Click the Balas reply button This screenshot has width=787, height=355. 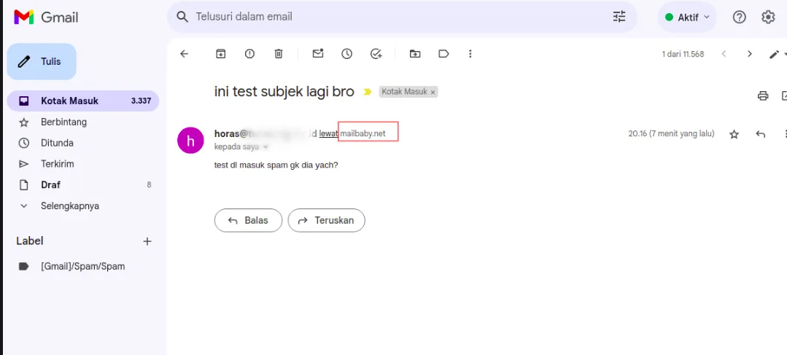pos(248,220)
